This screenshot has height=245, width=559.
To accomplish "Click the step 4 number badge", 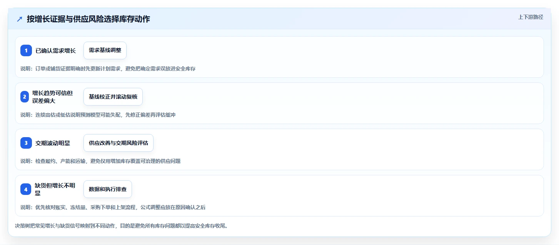I will click(26, 189).
